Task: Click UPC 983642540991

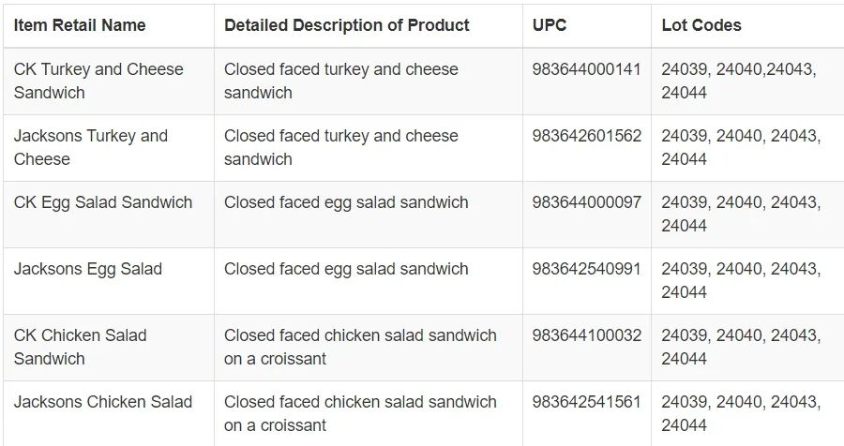Action: pos(587,269)
